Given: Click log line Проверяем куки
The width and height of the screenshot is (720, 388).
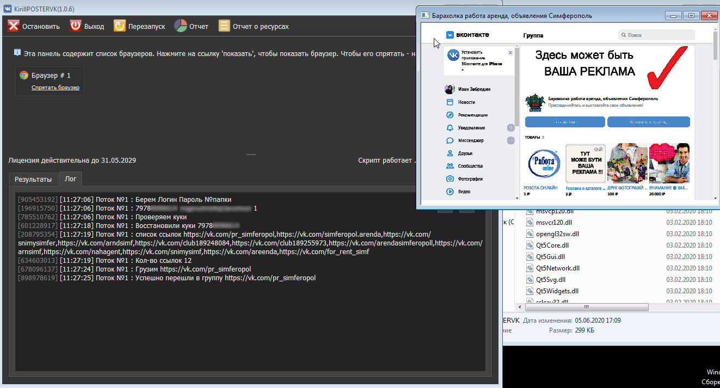Looking at the screenshot, I should tap(102, 217).
